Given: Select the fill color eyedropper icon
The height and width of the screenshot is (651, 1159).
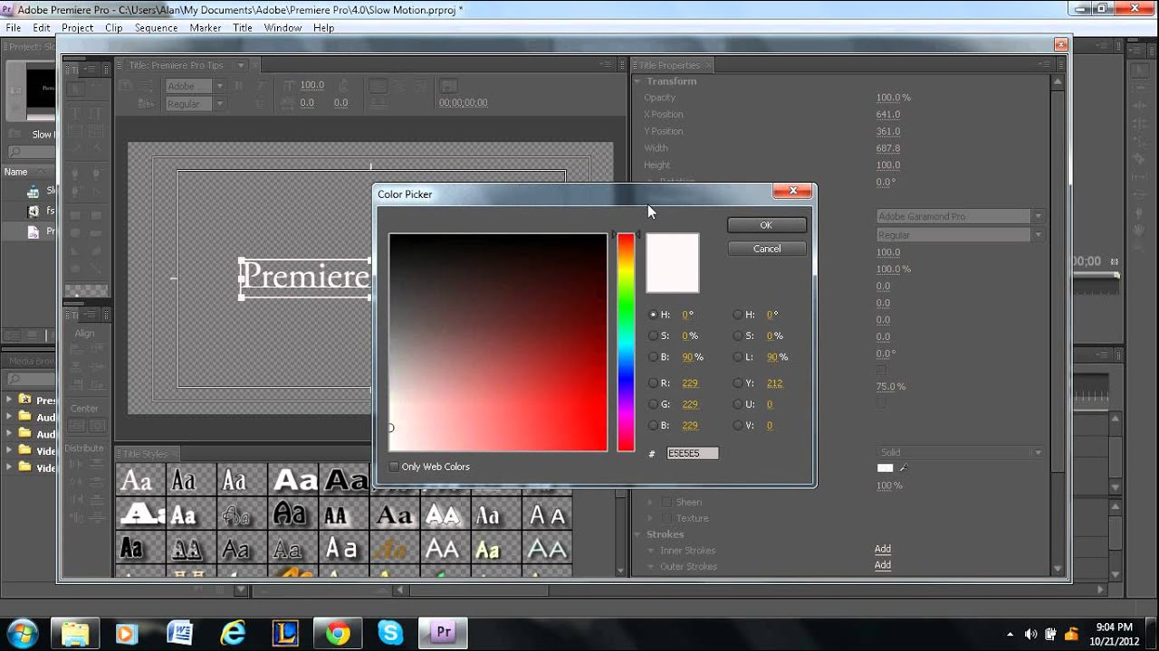Looking at the screenshot, I should (904, 467).
